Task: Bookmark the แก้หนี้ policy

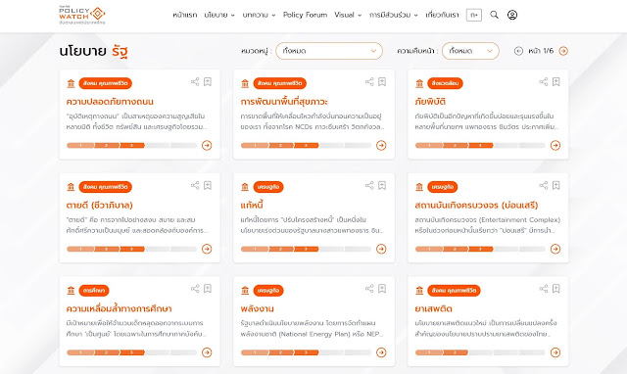Action: click(382, 185)
